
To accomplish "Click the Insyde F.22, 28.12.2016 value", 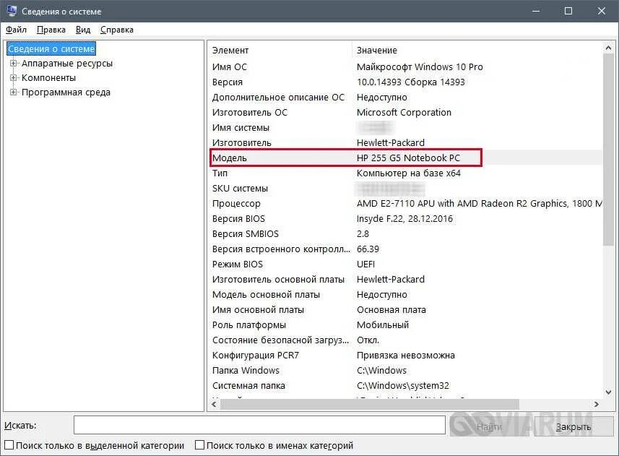I will tap(404, 219).
